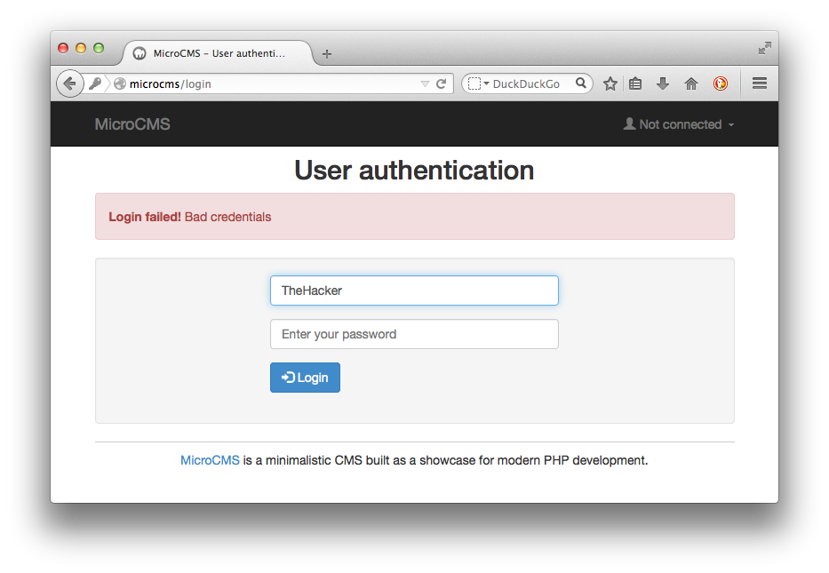
Task: Enter fullscreen with the expand arrows icon
Action: 764,48
